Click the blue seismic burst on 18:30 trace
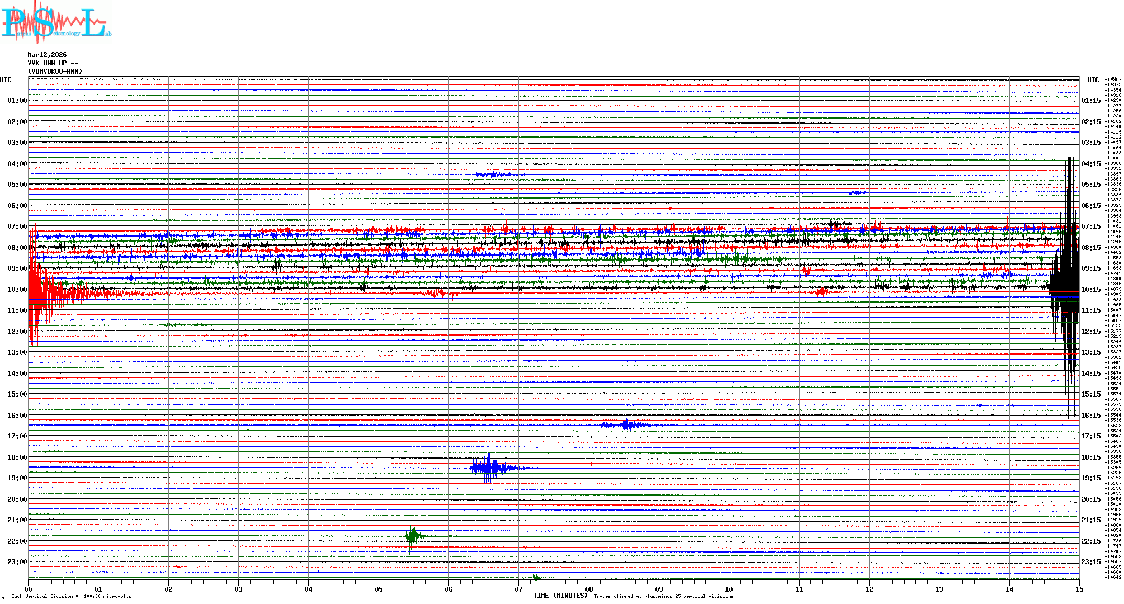The width and height of the screenshot is (1124, 604). click(x=489, y=468)
